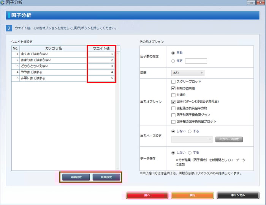This screenshot has height=205, width=266.
Task: Enable 因子間の因子負荷量プロット checkbox
Action: pos(173,122)
